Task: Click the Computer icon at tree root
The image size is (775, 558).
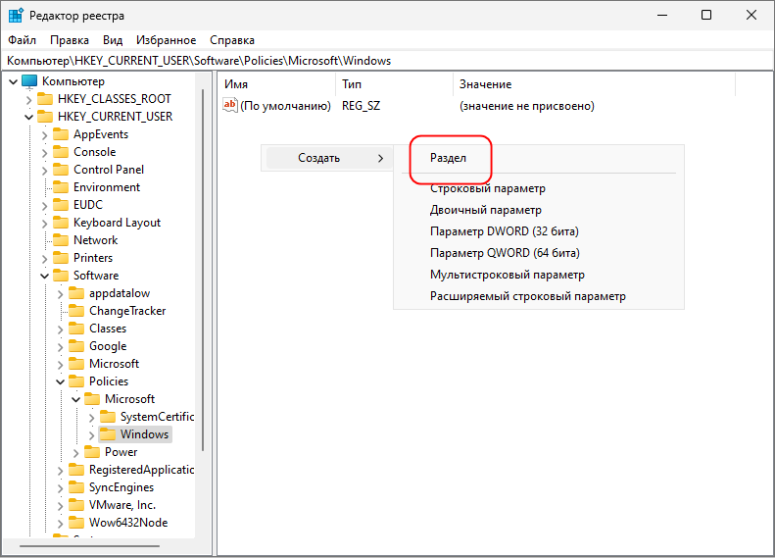Action: coord(29,81)
